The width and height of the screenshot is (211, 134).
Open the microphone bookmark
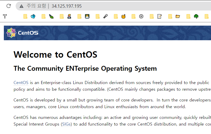106,16
